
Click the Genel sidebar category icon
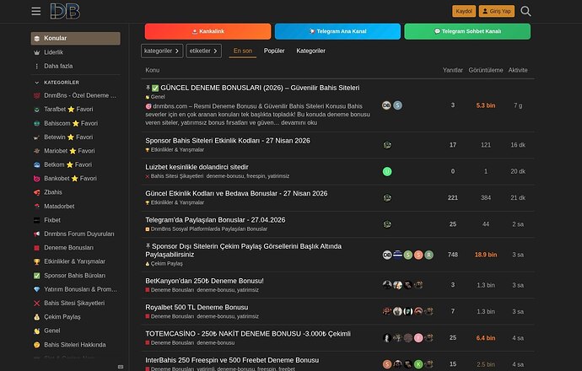point(37,331)
